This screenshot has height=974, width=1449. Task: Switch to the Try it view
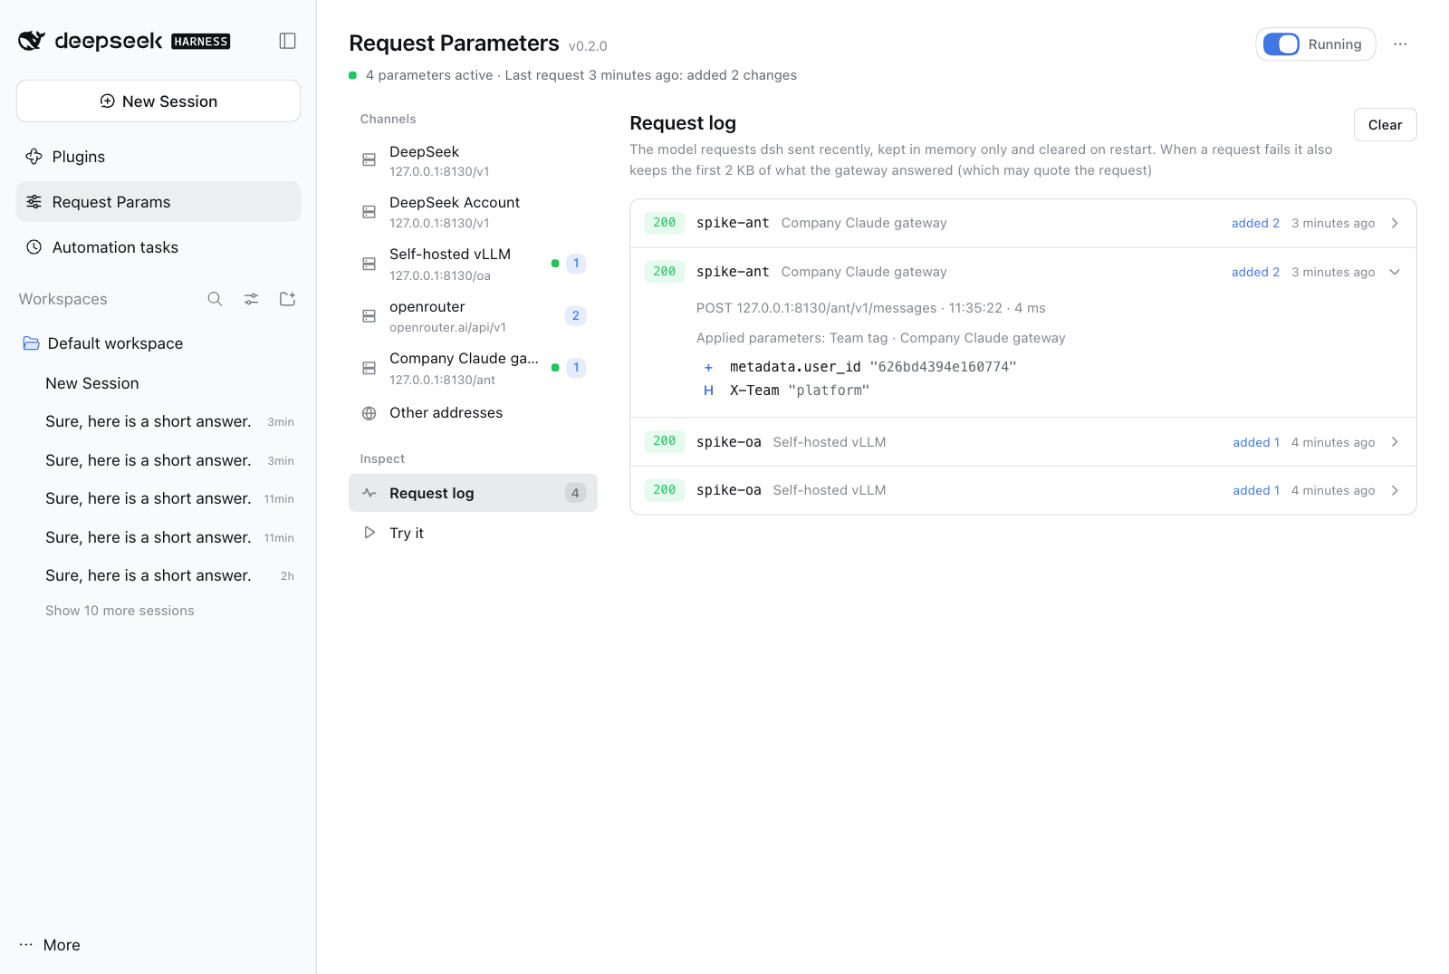pos(473,533)
